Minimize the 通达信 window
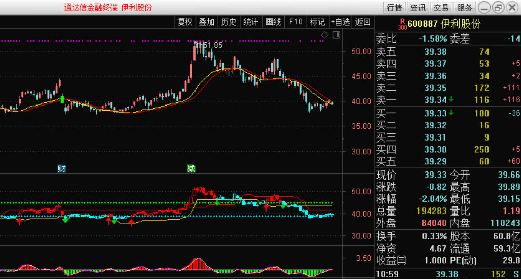 click(x=484, y=7)
